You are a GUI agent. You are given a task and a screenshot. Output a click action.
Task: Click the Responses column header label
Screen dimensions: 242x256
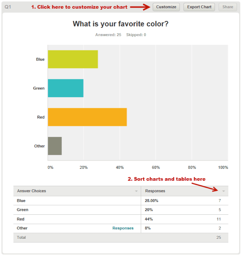click(155, 191)
